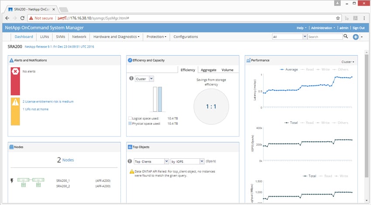Open the Performance Cluster dropdown
The width and height of the screenshot is (371, 205).
pyautogui.click(x=347, y=62)
